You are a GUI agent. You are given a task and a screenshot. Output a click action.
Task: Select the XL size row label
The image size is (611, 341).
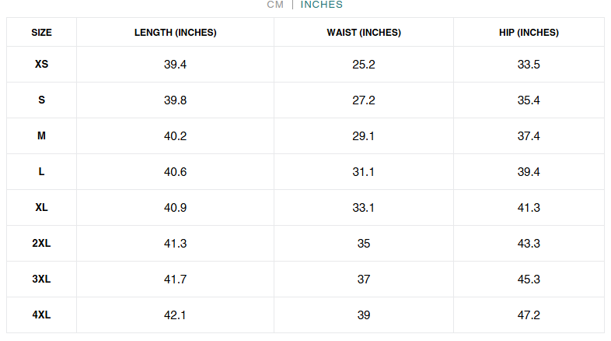(x=42, y=207)
